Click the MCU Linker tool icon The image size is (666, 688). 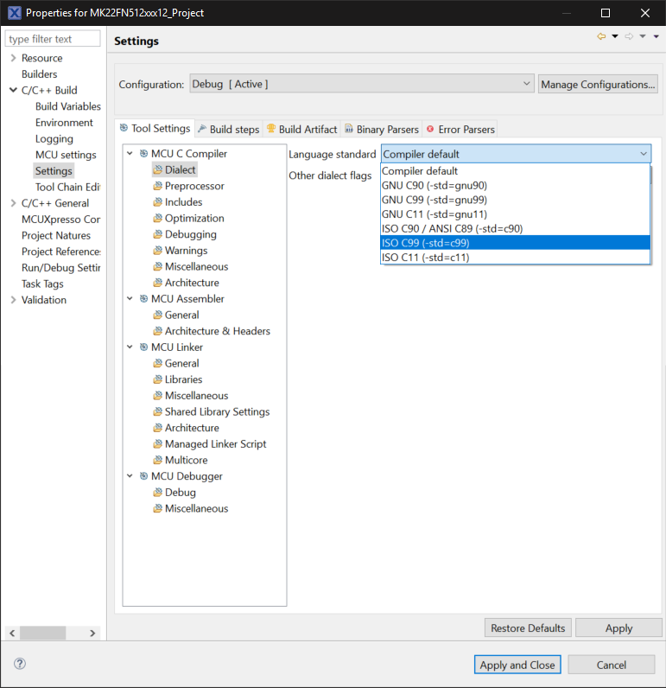click(143, 347)
